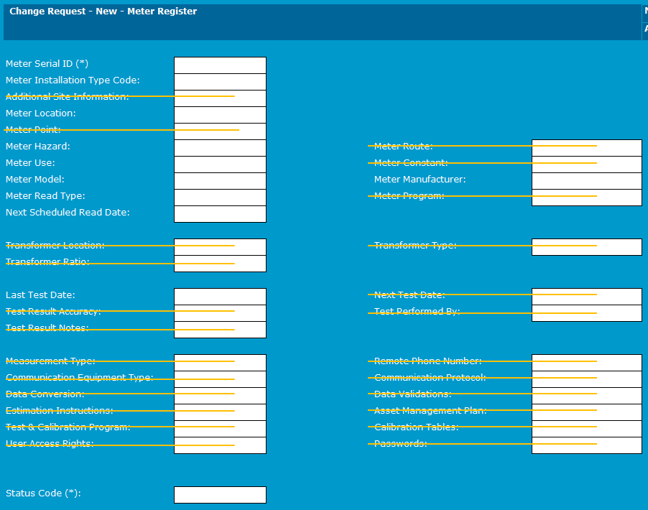
Task: Focus the Next Scheduled Read Date field
Action: (220, 214)
